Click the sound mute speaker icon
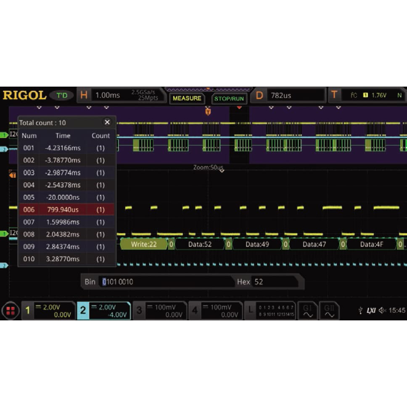Screen dimensions: 407x407 [382, 311]
